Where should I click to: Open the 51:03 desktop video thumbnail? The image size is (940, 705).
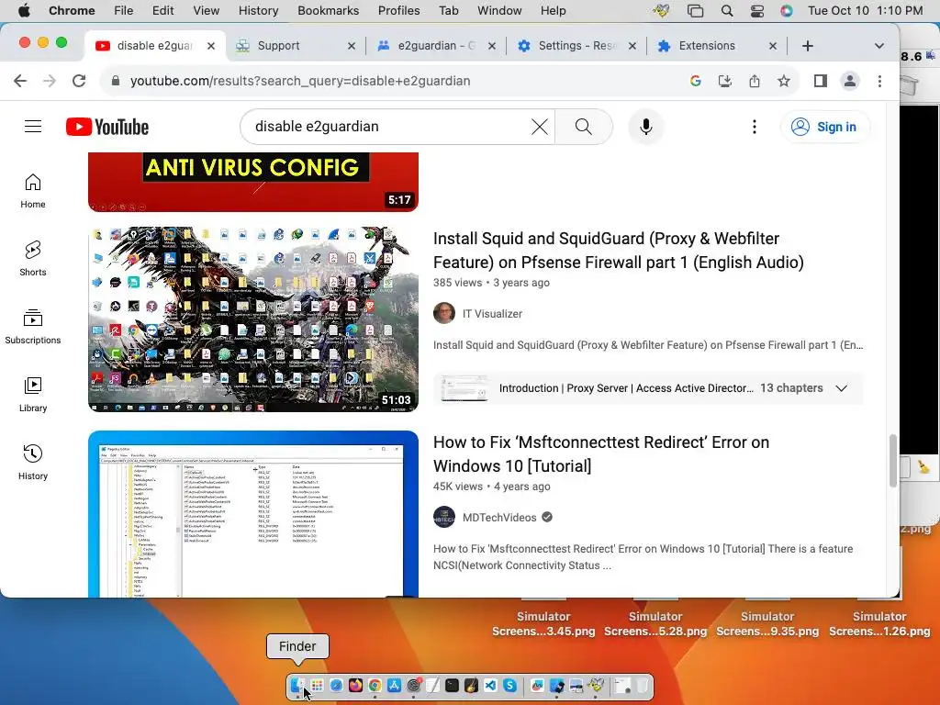pos(253,319)
